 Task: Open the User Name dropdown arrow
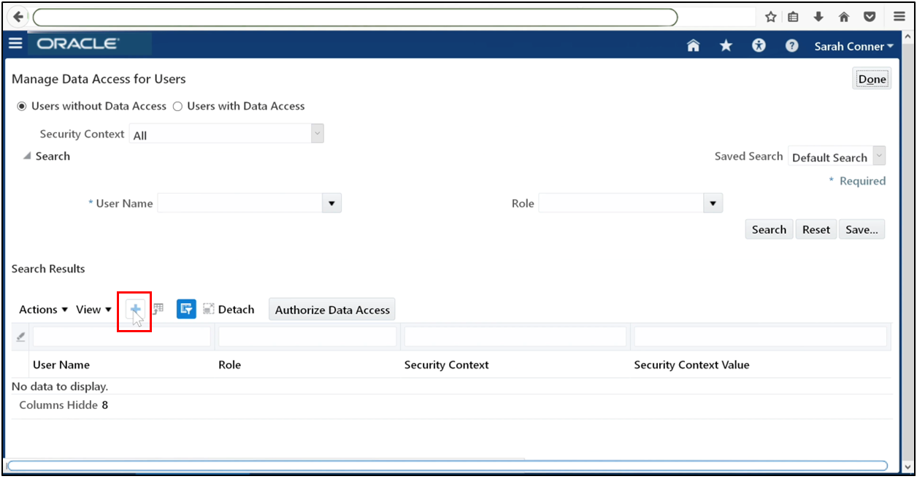(x=331, y=203)
